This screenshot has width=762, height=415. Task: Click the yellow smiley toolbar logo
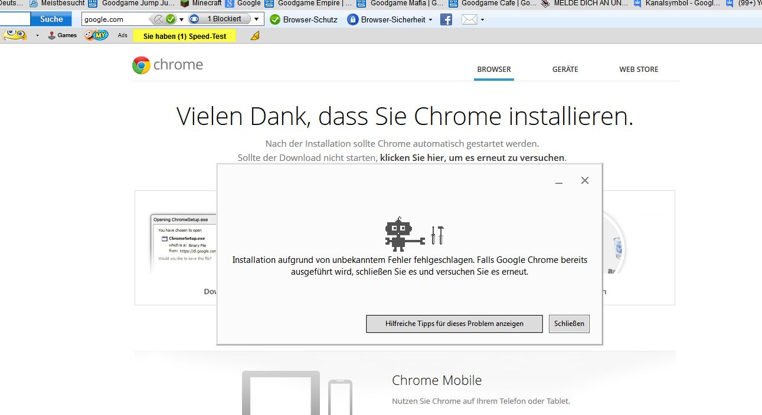point(15,35)
